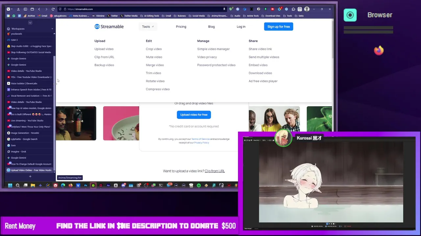The width and height of the screenshot is (421, 236).
Task: Click Upload video for free button
Action: [194, 115]
